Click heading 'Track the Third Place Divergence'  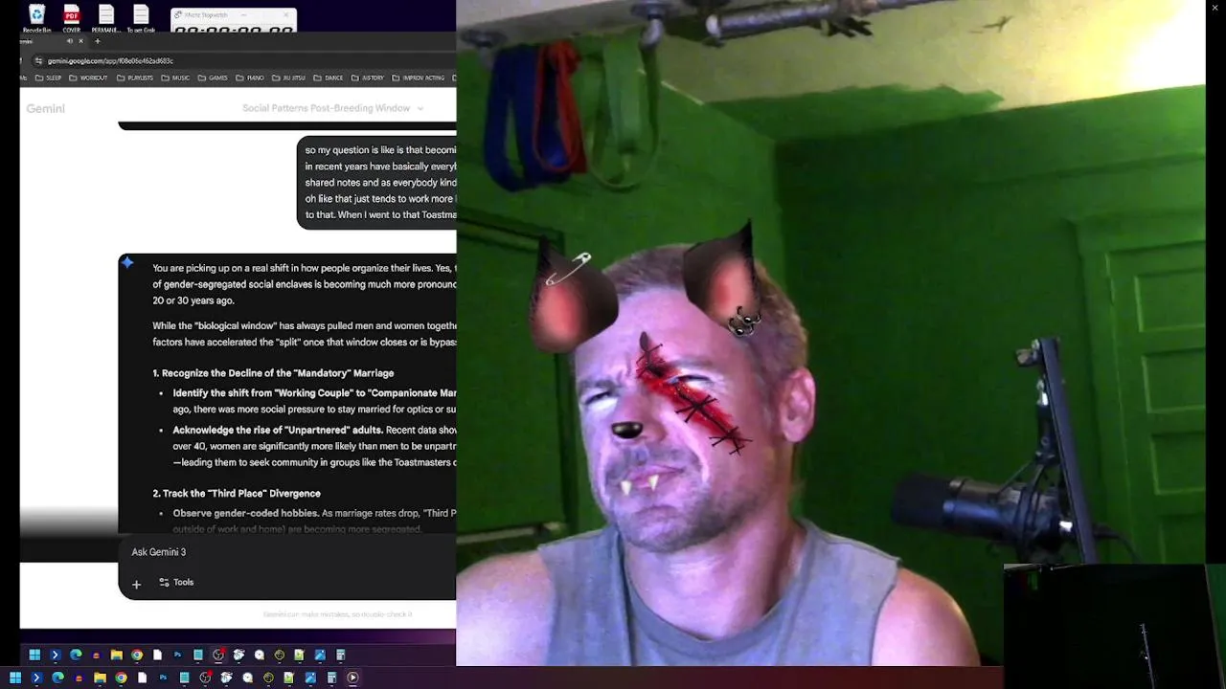click(237, 493)
